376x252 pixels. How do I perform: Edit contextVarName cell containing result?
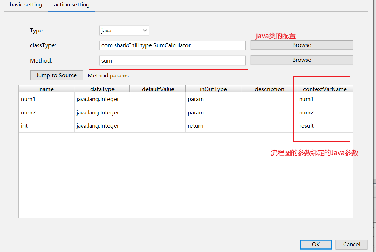click(324, 126)
